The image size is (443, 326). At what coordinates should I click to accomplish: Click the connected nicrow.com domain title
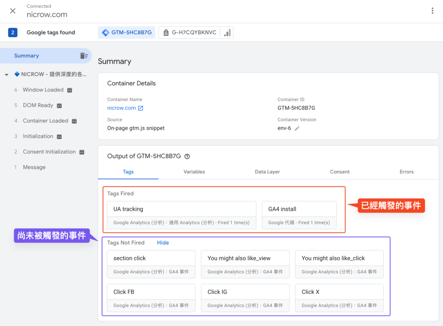47,15
